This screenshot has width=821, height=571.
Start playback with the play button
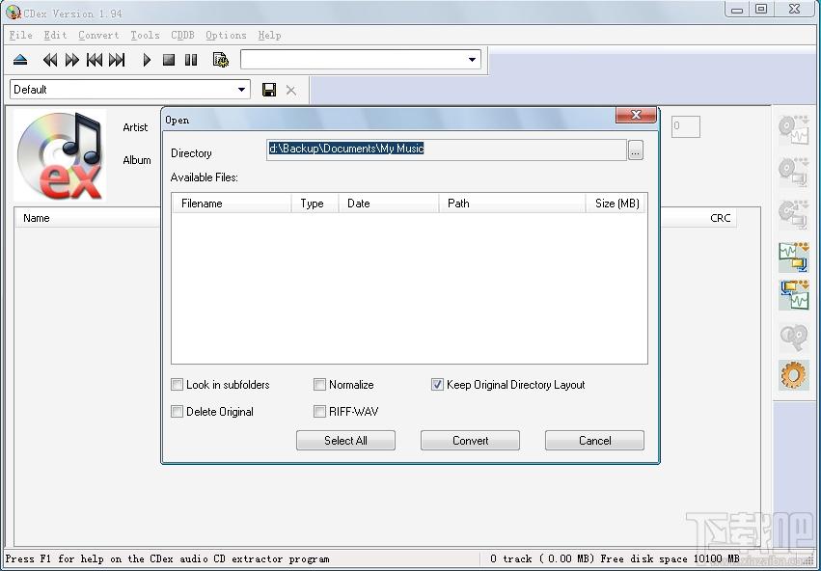(x=147, y=60)
